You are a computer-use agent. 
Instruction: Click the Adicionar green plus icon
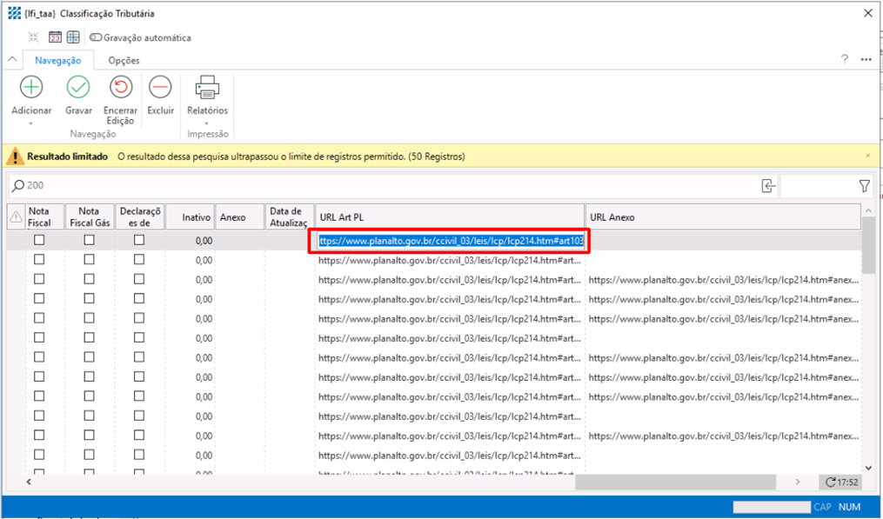coord(31,87)
